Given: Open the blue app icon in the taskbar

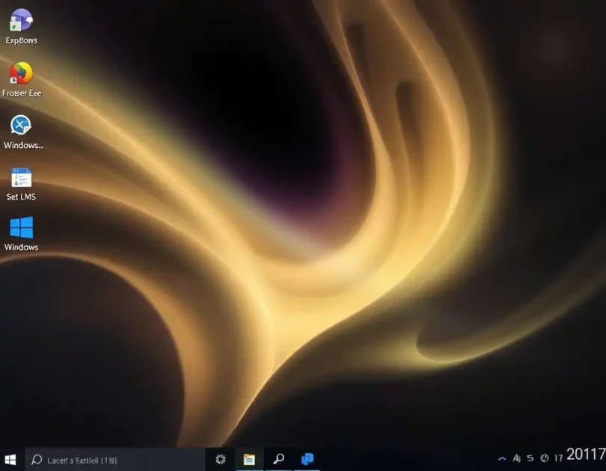Looking at the screenshot, I should point(307,459).
